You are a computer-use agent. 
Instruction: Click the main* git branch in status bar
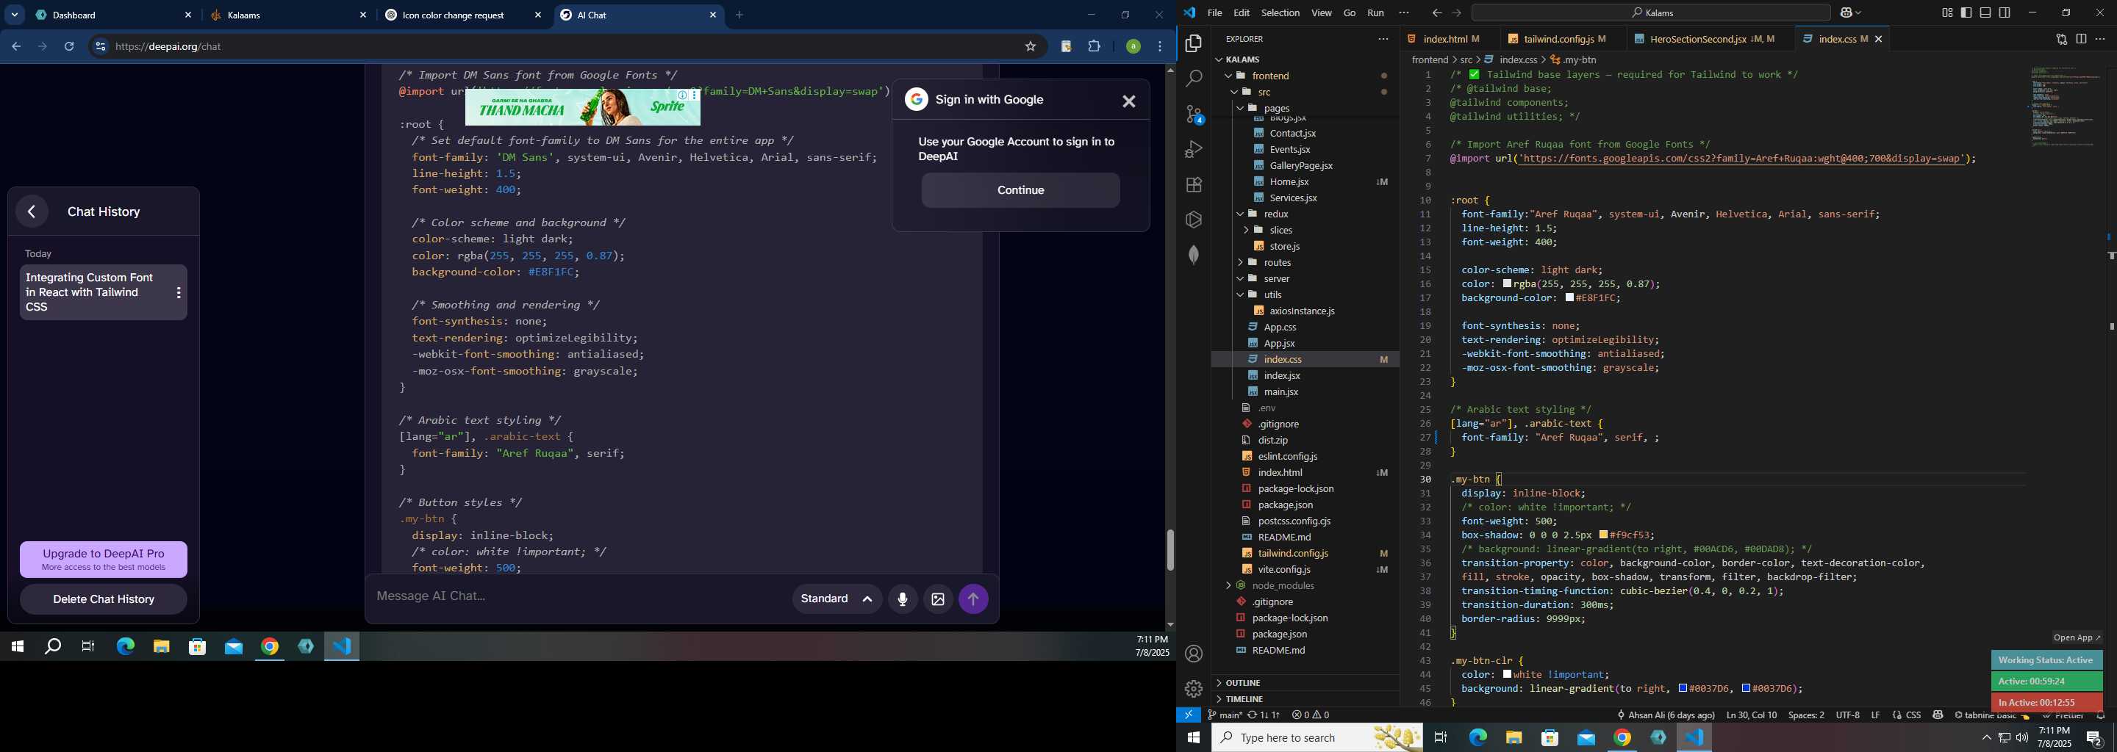[x=1225, y=715]
